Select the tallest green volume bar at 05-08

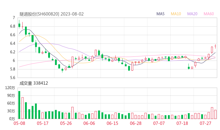pyautogui.click(x=19, y=105)
